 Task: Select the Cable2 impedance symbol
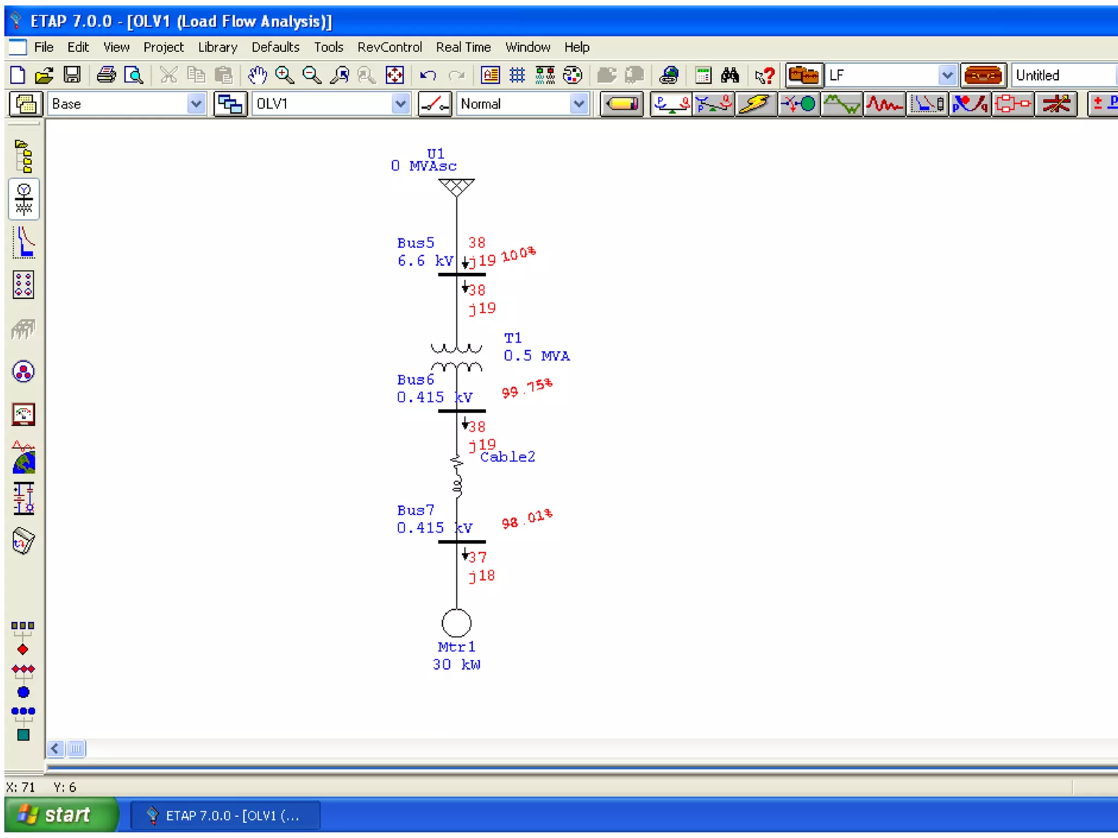click(457, 476)
